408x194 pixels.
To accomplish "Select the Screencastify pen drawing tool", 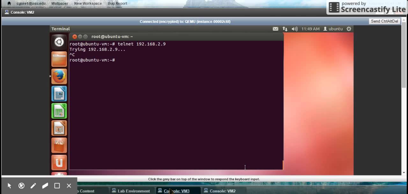I will (x=33, y=186).
